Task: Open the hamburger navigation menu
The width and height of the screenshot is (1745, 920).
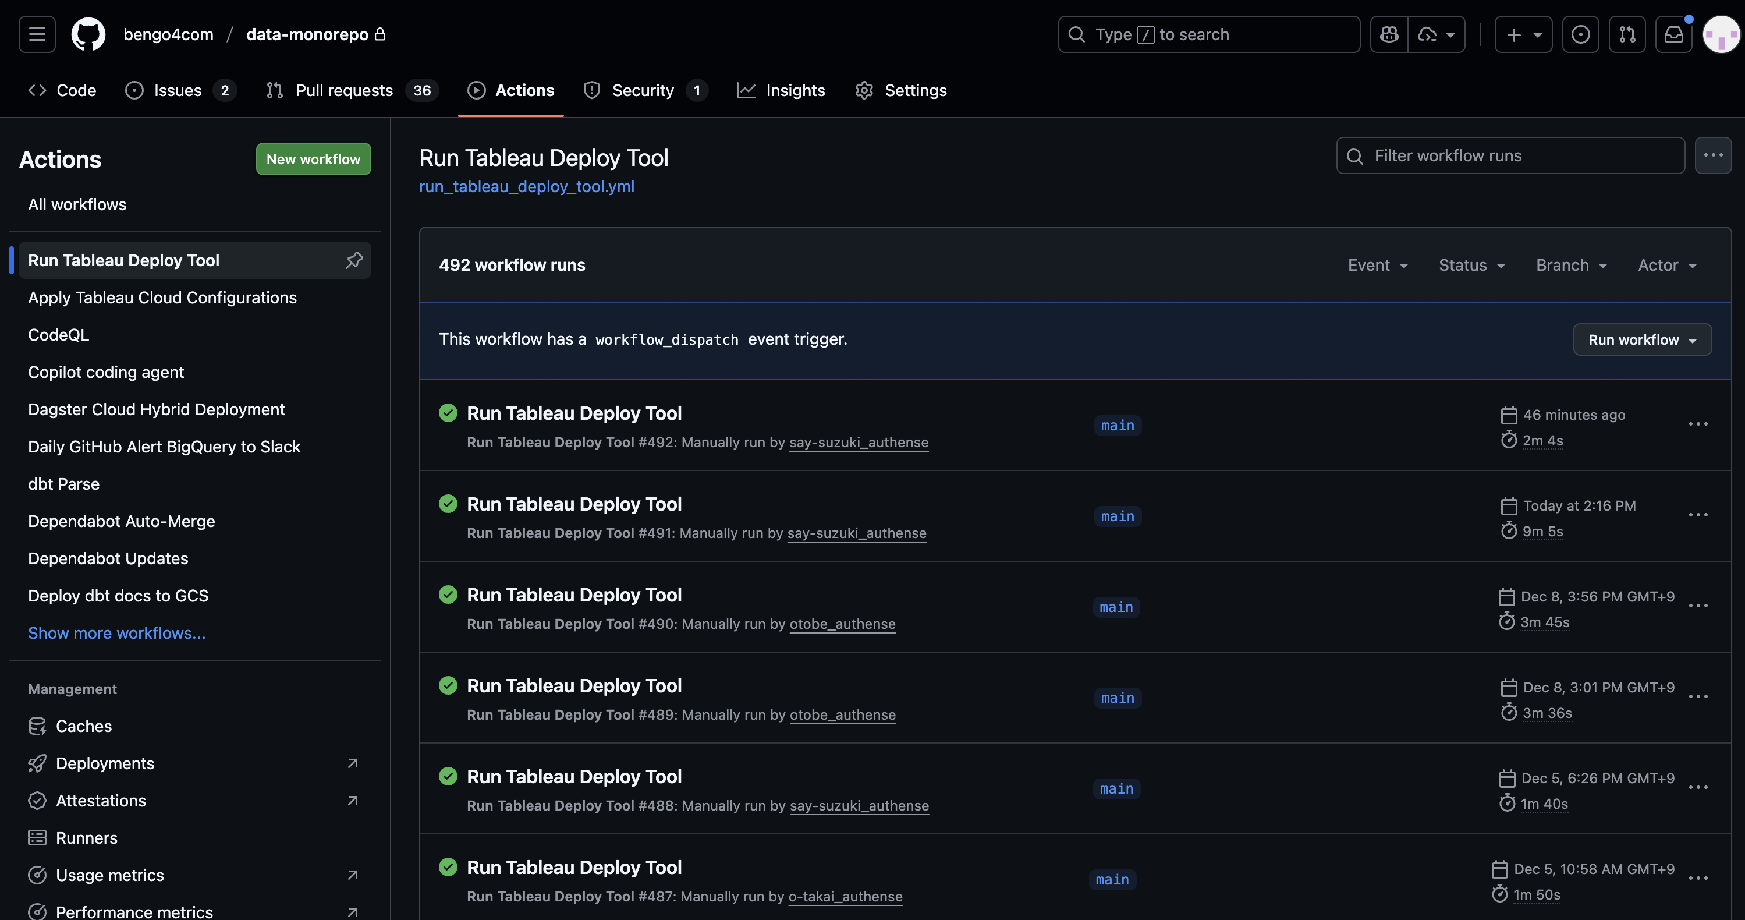Action: 37,34
